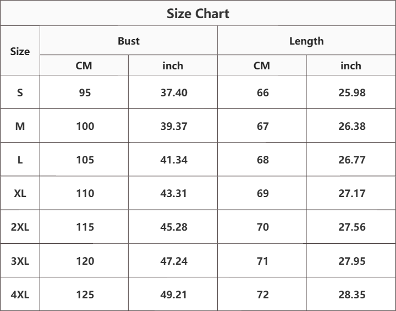Click bust value 95 cm
The width and height of the screenshot is (396, 311).
tap(85, 92)
